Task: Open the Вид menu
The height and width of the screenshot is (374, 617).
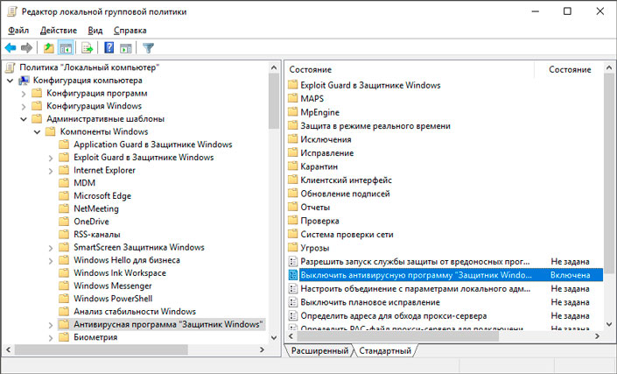Action: click(x=95, y=31)
